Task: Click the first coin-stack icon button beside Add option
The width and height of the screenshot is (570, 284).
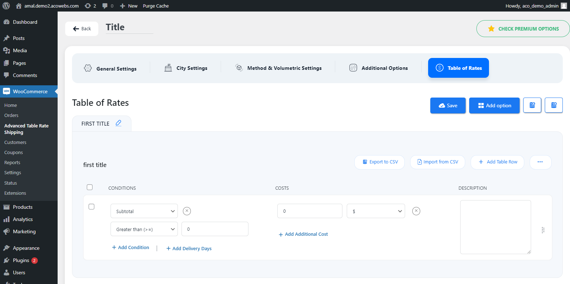Action: 532,105
